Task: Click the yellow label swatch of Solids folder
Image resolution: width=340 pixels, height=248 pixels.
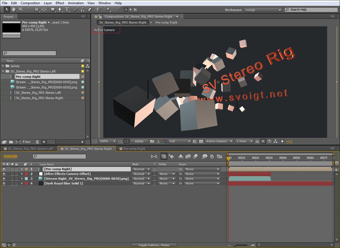Action: (x=83, y=66)
